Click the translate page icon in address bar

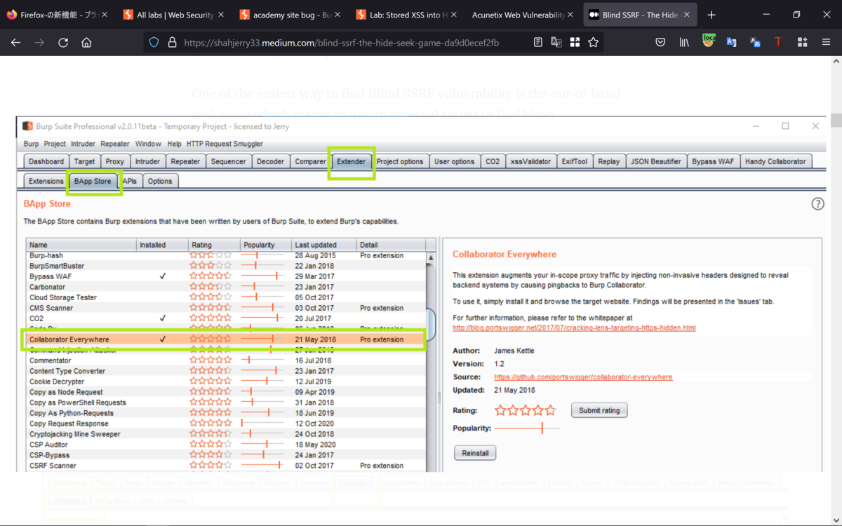click(556, 42)
